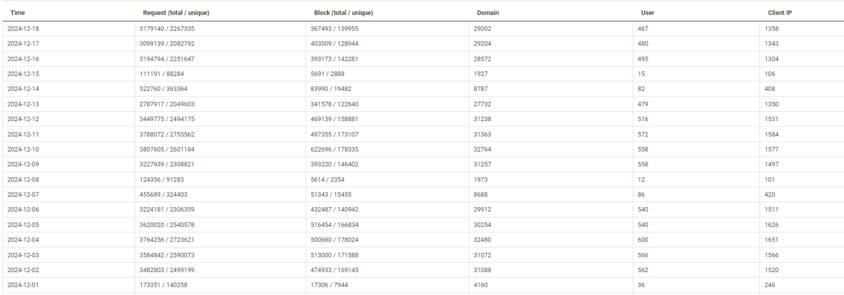Click the Domain column header
The width and height of the screenshot is (844, 295).
coord(488,13)
